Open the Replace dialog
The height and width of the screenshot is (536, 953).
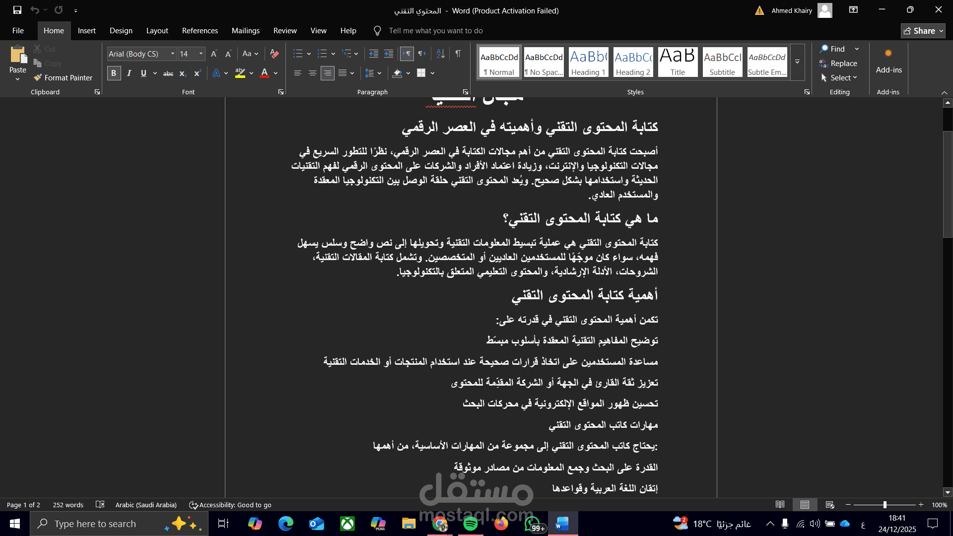(838, 63)
